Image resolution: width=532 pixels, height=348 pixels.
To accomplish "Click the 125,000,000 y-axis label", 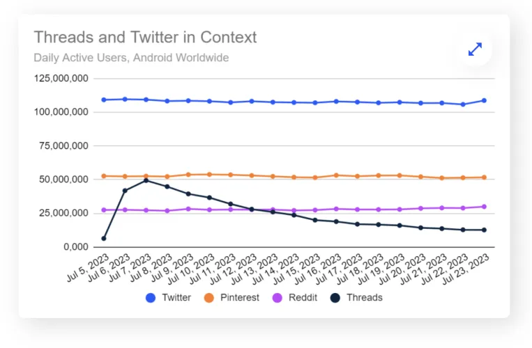I will [x=61, y=78].
